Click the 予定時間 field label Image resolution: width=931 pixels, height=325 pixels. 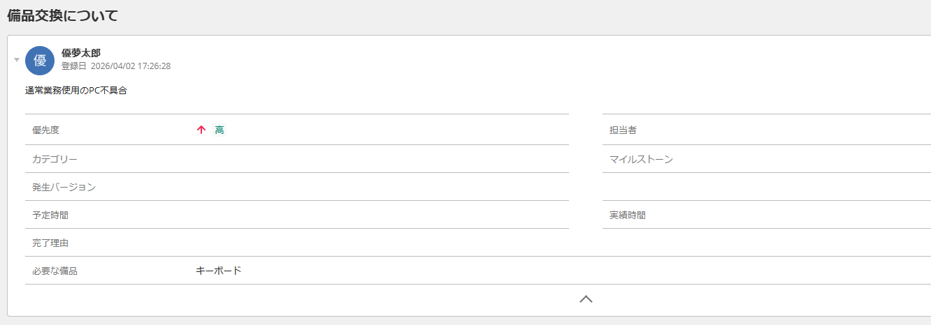click(50, 215)
